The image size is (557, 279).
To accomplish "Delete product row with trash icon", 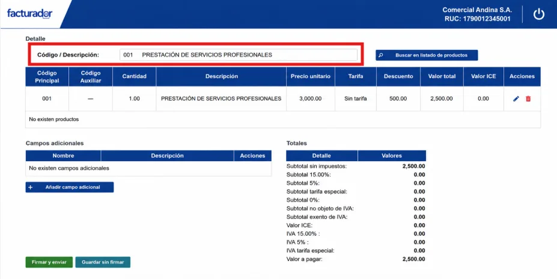I will 528,99.
